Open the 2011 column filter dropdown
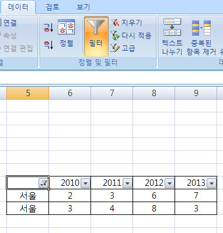The width and height of the screenshot is (223, 233). click(x=127, y=183)
